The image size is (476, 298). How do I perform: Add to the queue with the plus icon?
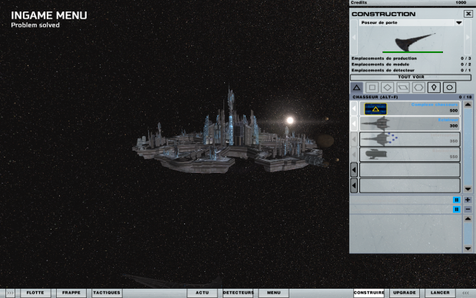point(468,200)
